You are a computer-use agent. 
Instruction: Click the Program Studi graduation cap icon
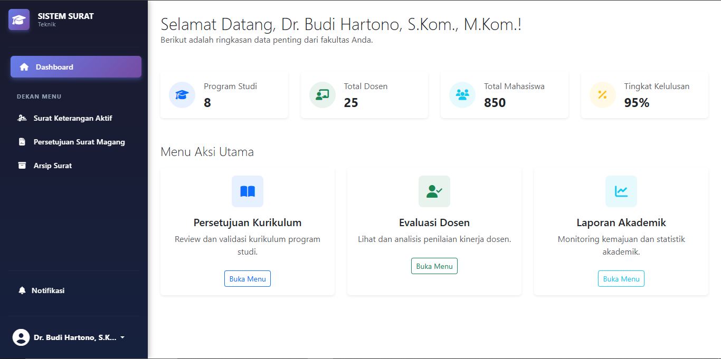[x=182, y=95]
